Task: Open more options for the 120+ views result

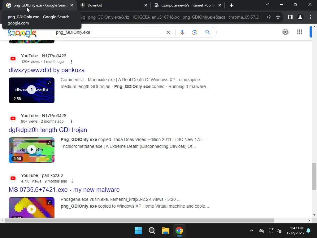Action: [x=72, y=62]
